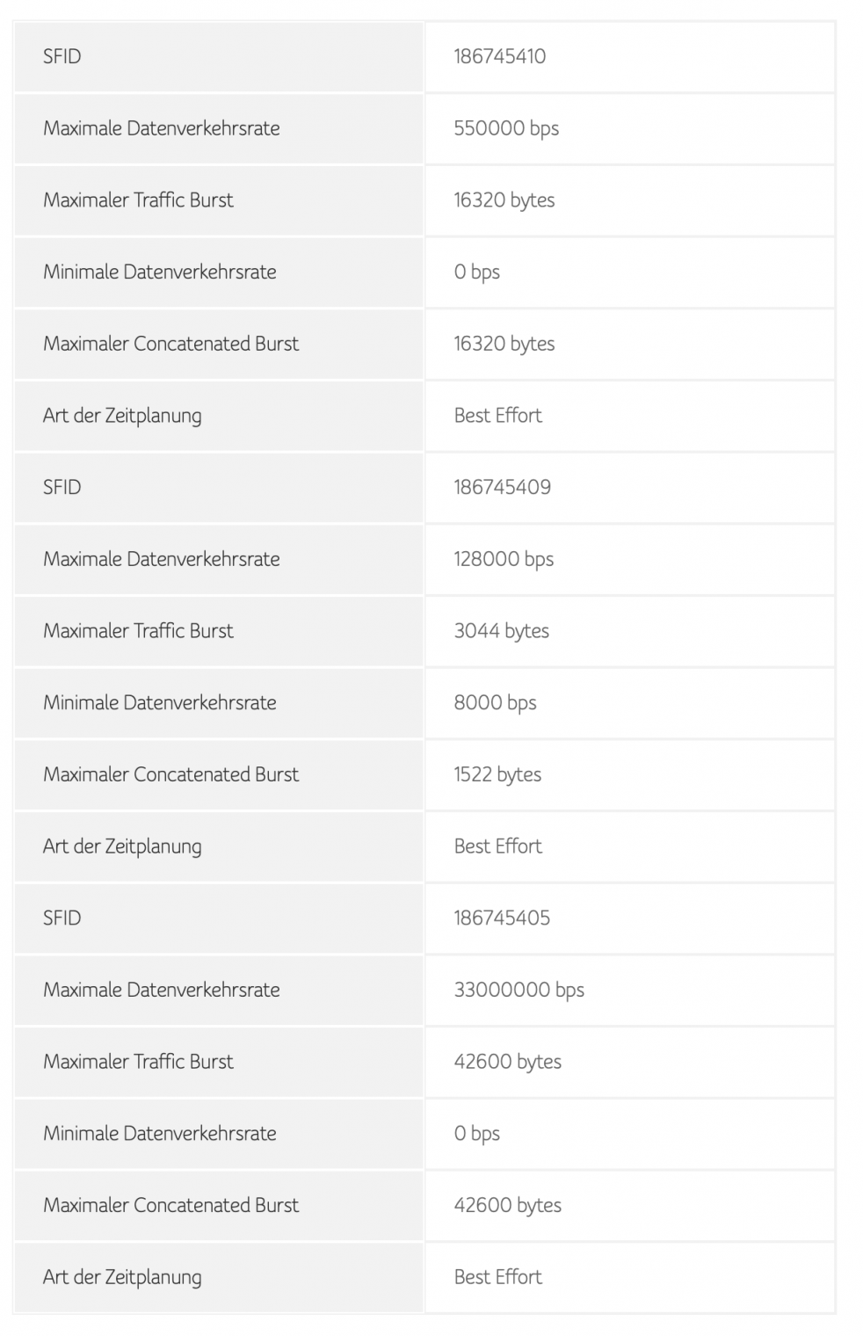The height and width of the screenshot is (1336, 863).
Task: Click the SFID label beside 186745409
Action: tap(62, 487)
